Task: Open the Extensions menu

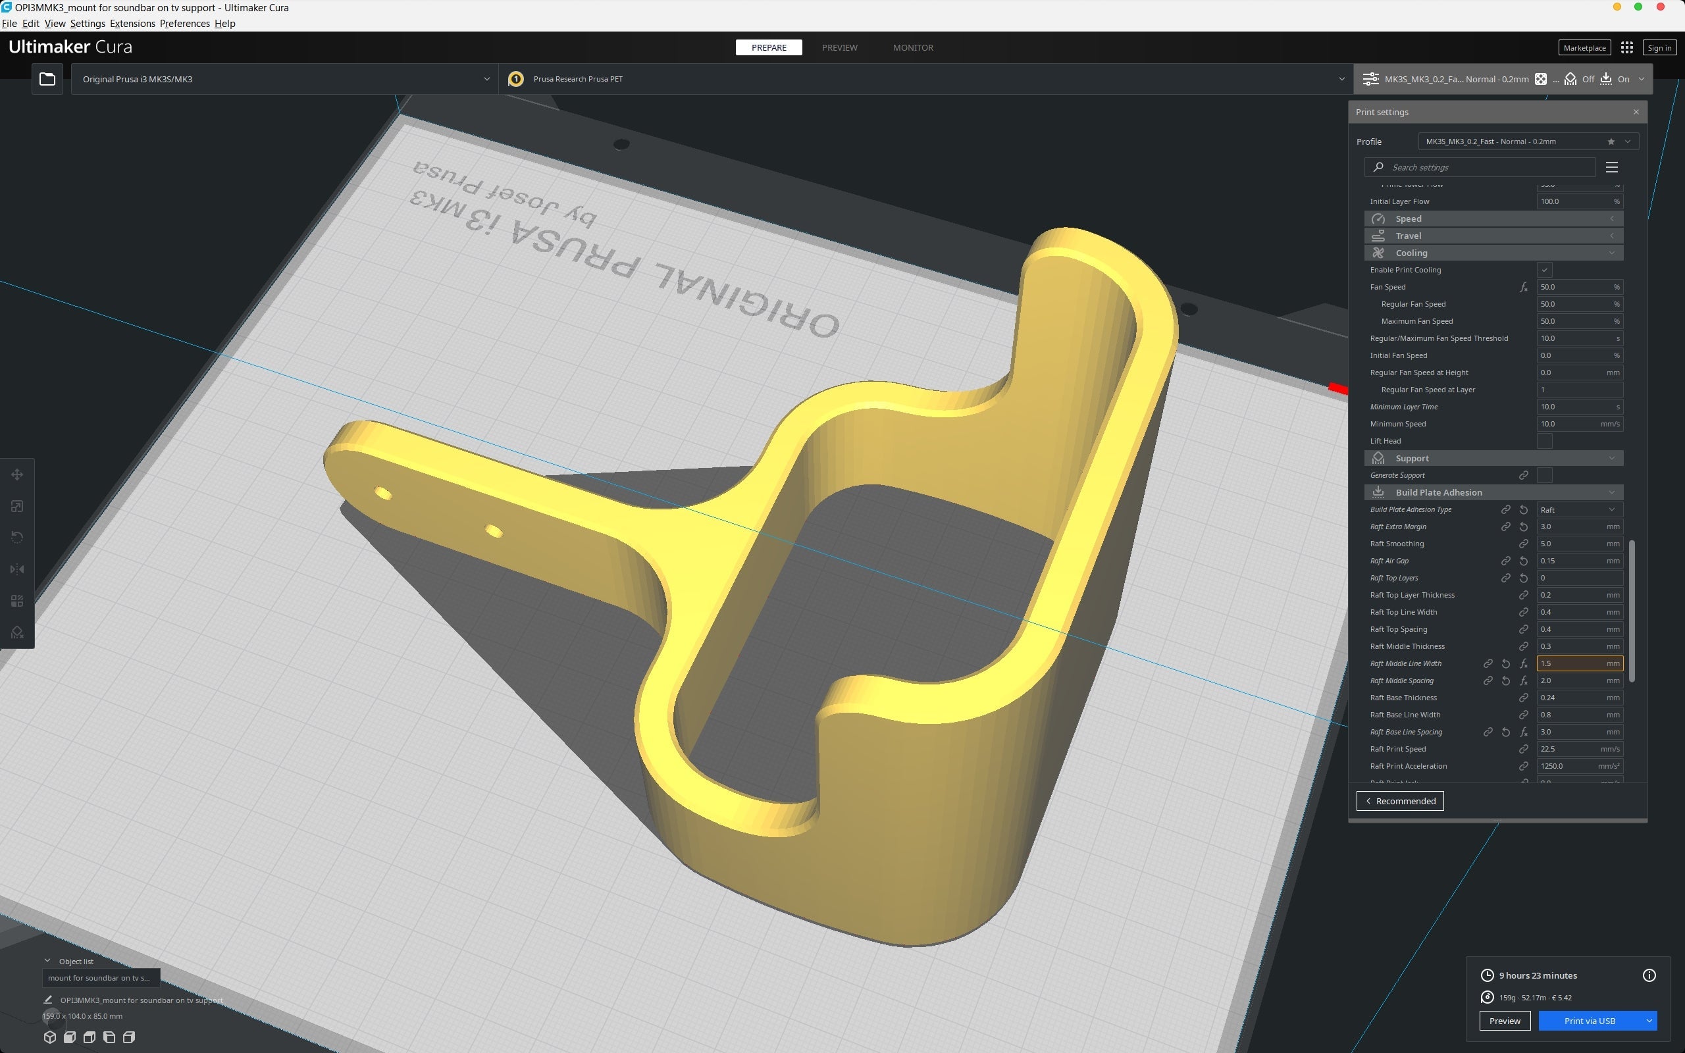Action: pos(132,24)
